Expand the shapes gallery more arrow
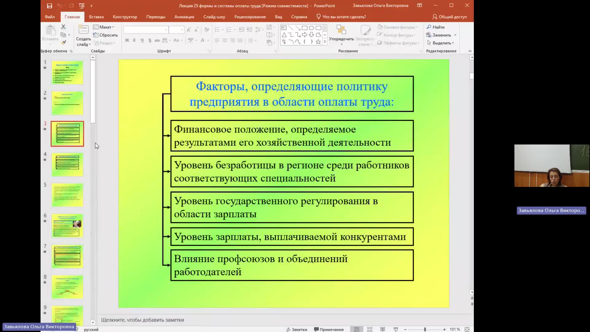 324,42
